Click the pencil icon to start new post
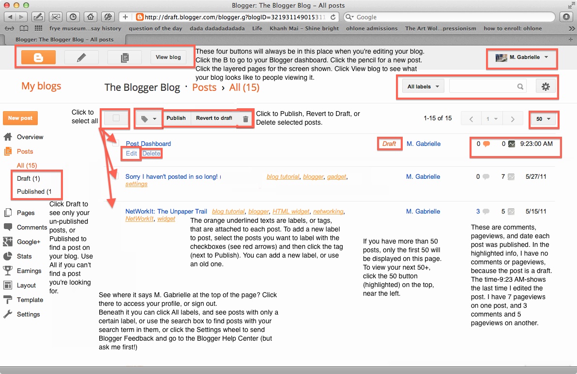Screen dimensions: 577x374 [x=81, y=57]
